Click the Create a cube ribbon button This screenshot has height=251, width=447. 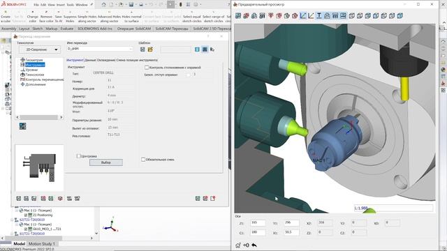[x=6, y=17]
